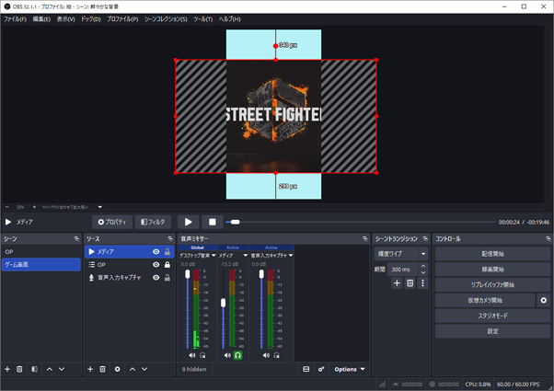Open virtual camera settings gear icon
Screen dimensions: 554x391
[543, 300]
